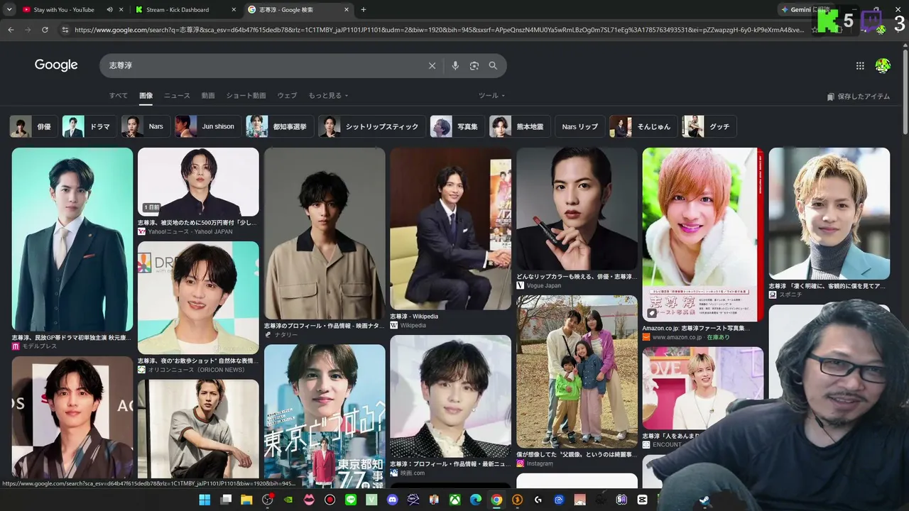Open File Explorer from the taskbar
This screenshot has height=511, width=909.
click(x=246, y=500)
